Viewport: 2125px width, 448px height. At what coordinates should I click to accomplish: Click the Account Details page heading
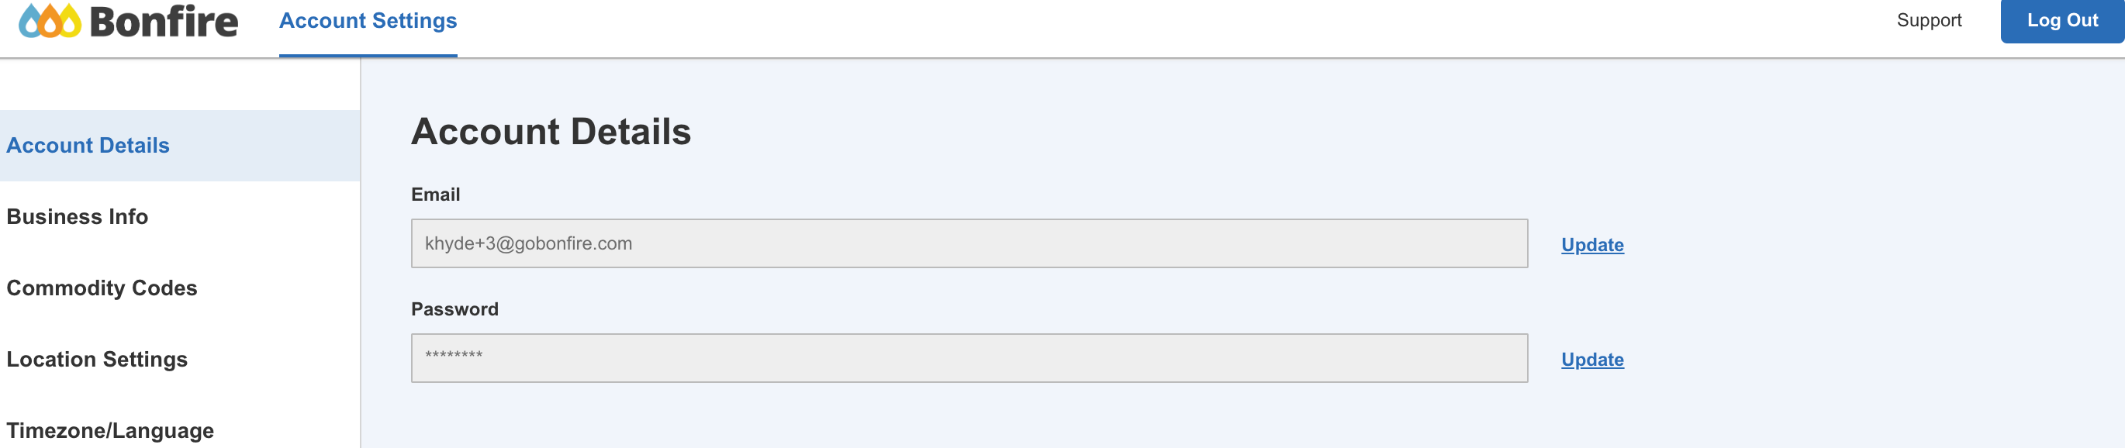(551, 132)
